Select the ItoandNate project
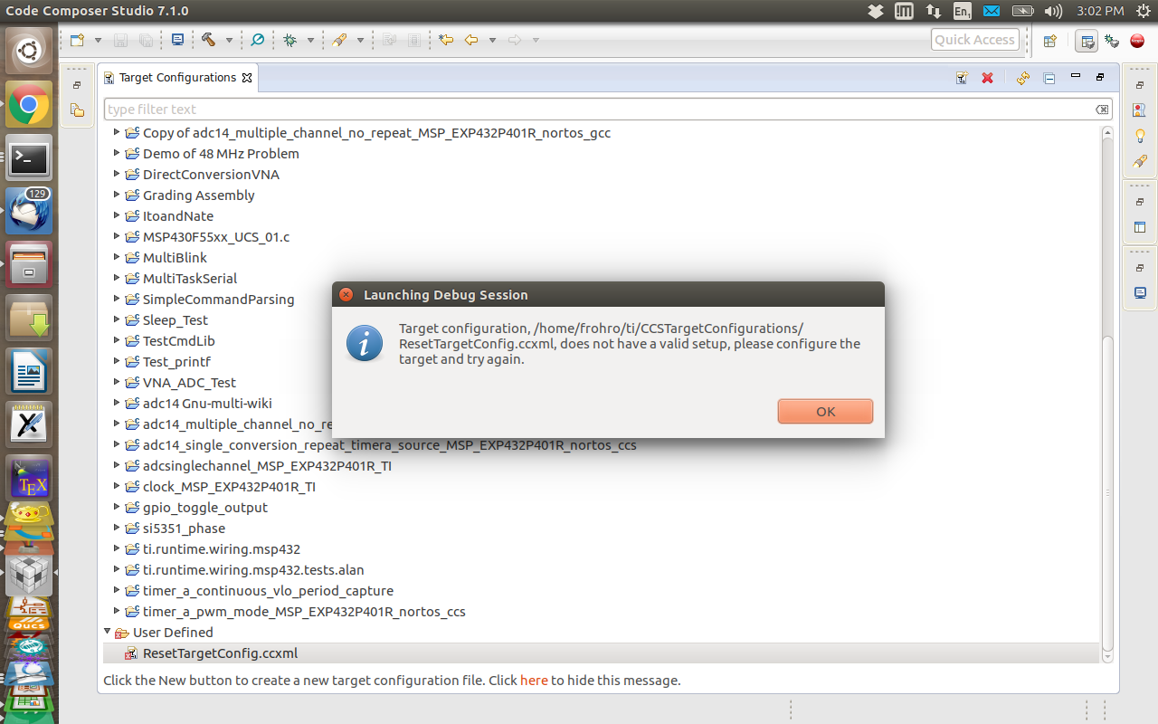Image resolution: width=1158 pixels, height=724 pixels. tap(178, 215)
